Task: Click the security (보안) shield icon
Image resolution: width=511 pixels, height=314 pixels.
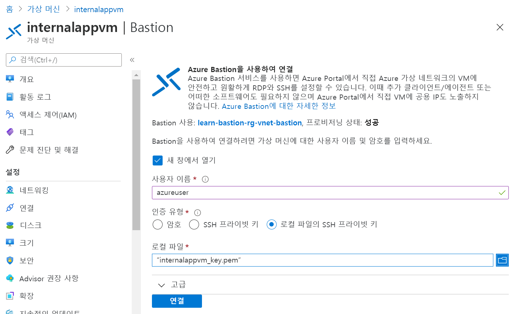Action: coord(10,260)
